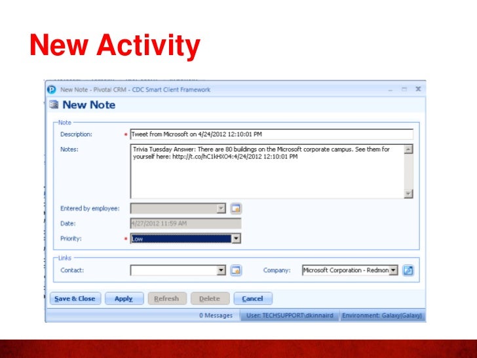Expand the Priority dropdown arrow
This screenshot has height=358, width=477.
tap(236, 239)
